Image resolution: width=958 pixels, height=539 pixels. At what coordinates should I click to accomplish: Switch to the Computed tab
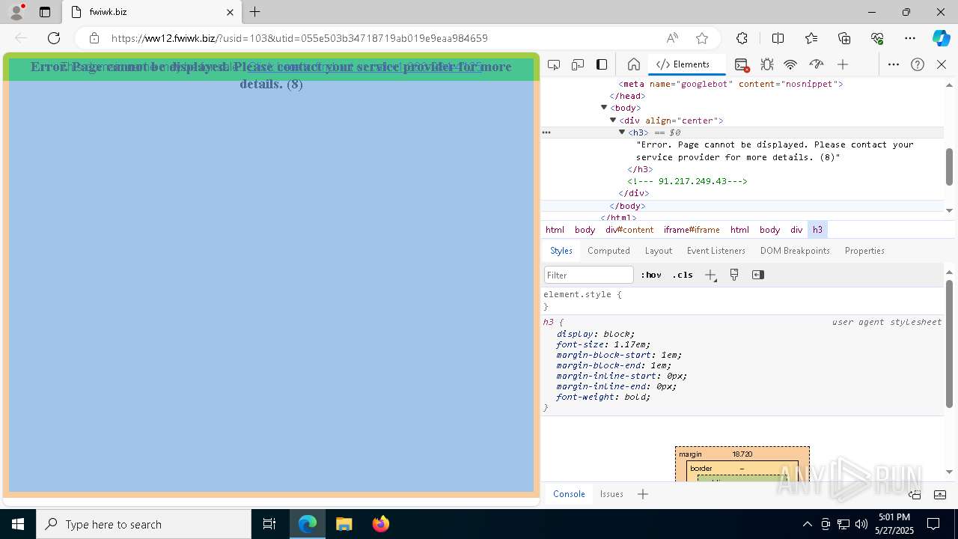(608, 251)
